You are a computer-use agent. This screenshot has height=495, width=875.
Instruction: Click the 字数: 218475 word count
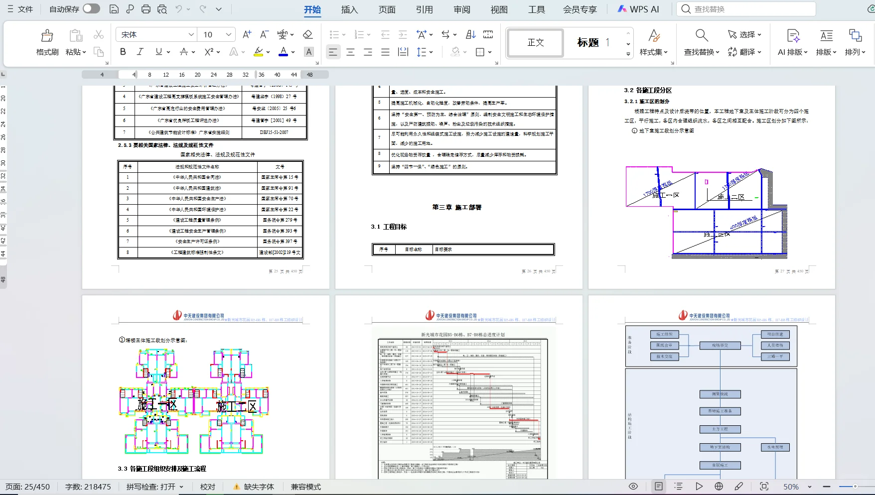tap(88, 487)
